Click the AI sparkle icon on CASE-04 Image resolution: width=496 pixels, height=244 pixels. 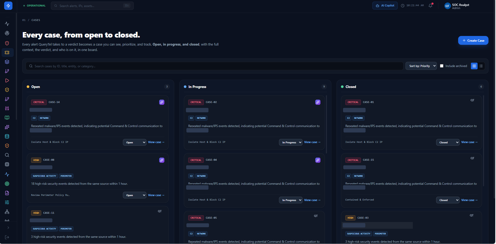(318, 160)
